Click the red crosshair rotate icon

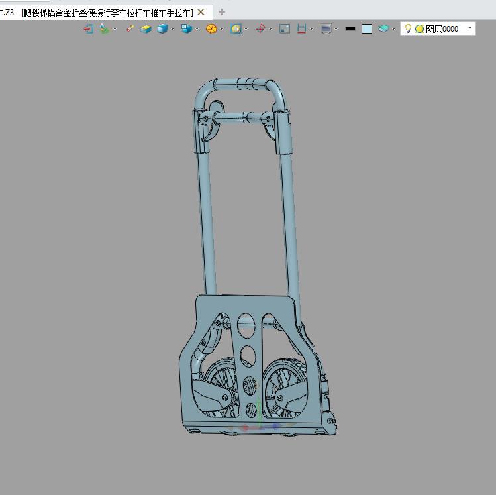tap(260, 28)
